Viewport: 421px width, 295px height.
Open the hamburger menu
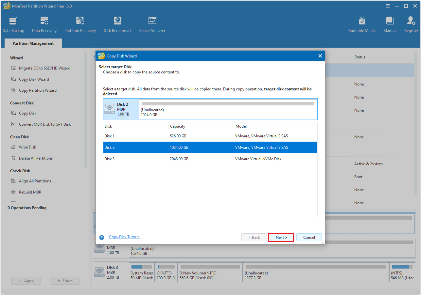pyautogui.click(x=387, y=6)
